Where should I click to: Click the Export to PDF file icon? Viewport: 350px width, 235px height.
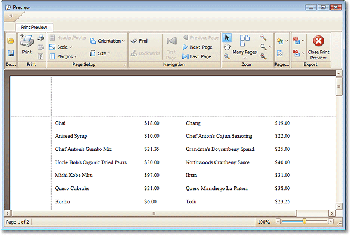(x=296, y=41)
